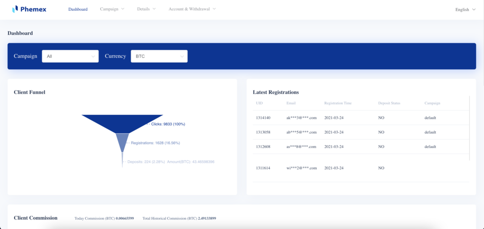Click the Registrations funnel segment
484x229 pixels.
click(x=122, y=142)
